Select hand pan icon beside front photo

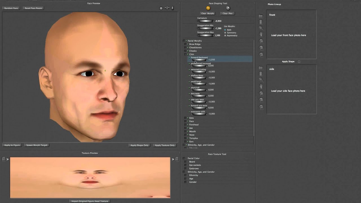pos(261,34)
